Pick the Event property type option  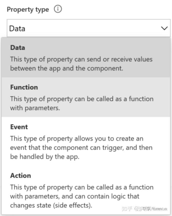click(86, 141)
